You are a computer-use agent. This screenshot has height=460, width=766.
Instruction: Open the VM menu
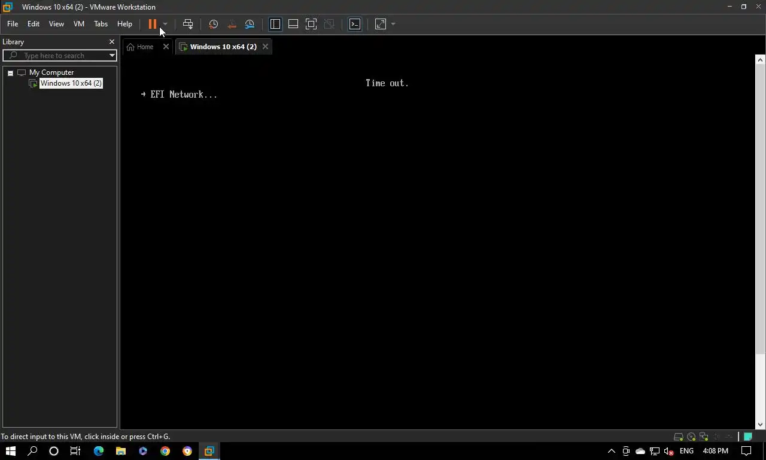[x=79, y=24]
